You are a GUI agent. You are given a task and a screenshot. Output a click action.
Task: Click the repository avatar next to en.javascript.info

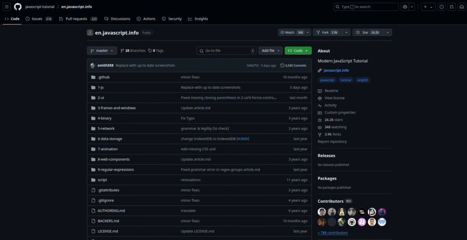(x=90, y=33)
